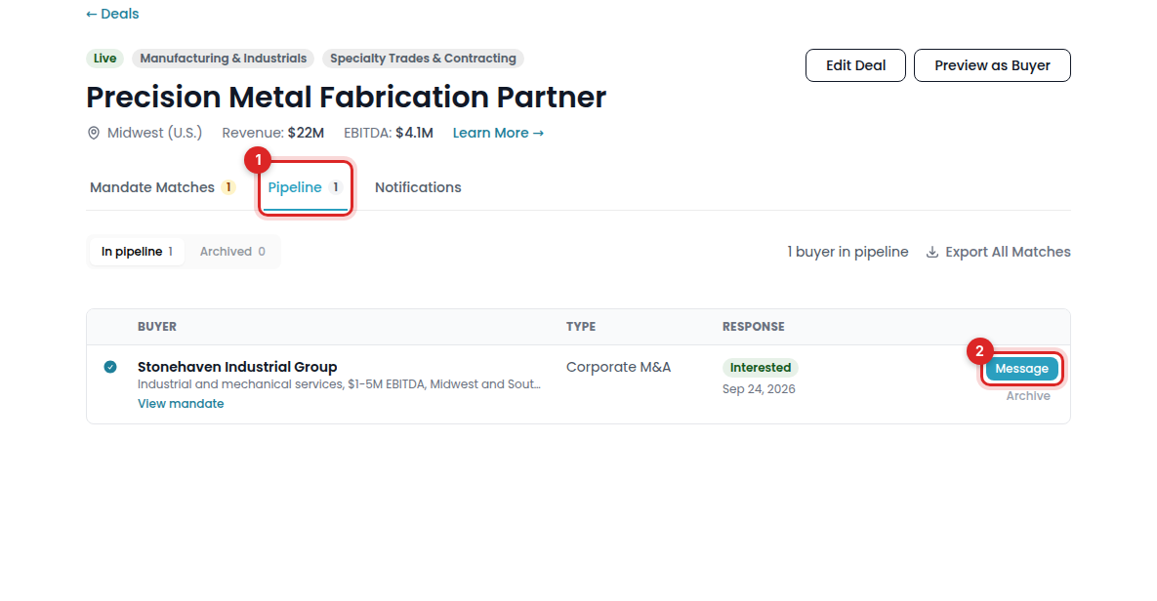This screenshot has width=1157, height=601.
Task: Archive the Stonehaven buyer row
Action: 1028,396
